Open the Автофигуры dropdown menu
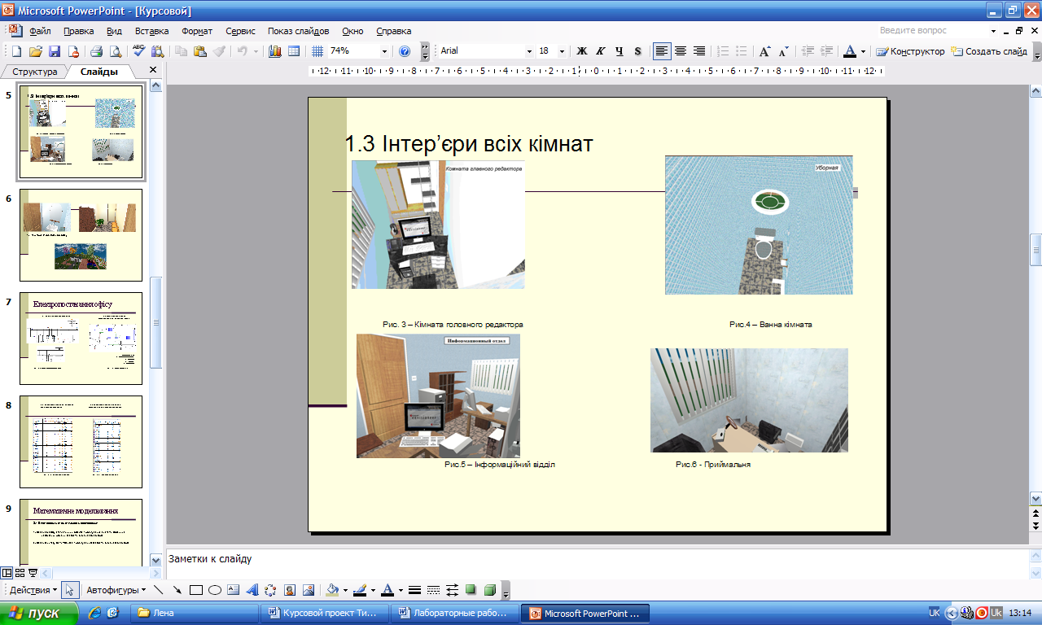The height and width of the screenshot is (625, 1042). 116,590
